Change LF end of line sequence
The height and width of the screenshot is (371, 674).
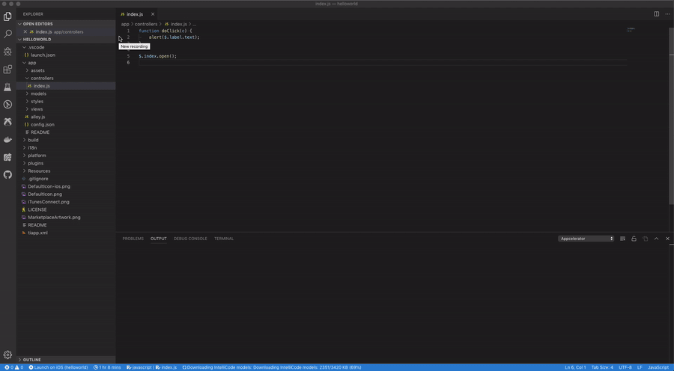640,367
